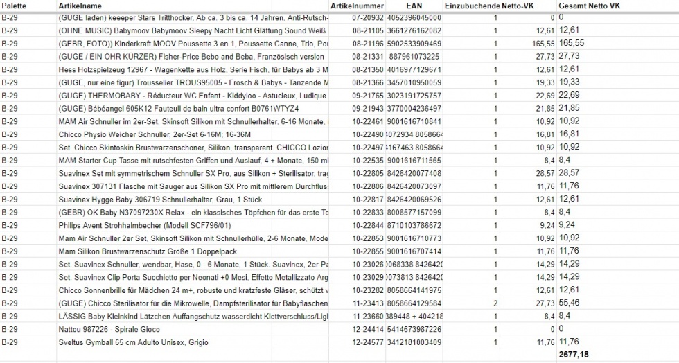The image size is (679, 363).
Task: Click article number 11-23413
Action: coord(368,303)
